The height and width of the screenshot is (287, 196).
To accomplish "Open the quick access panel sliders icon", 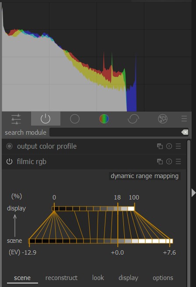I will [x=16, y=119].
